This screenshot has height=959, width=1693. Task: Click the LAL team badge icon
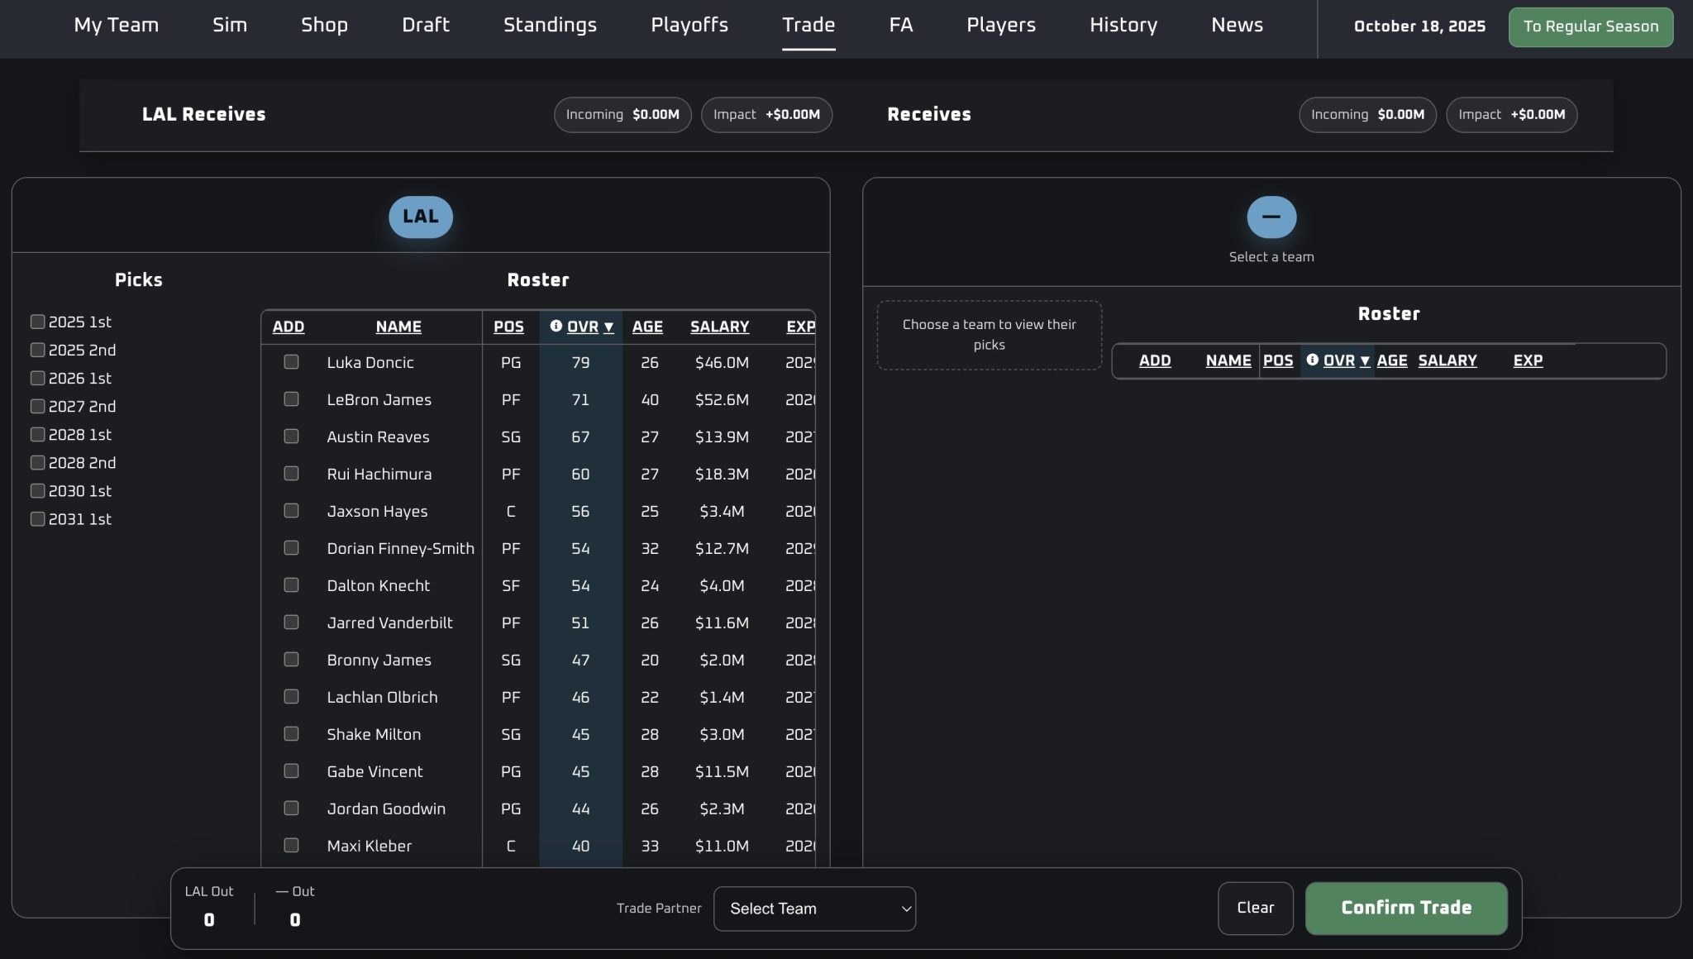click(421, 217)
